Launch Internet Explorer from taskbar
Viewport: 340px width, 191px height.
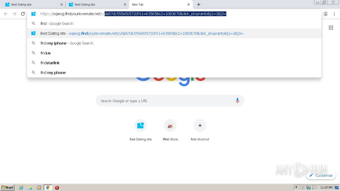(x=21, y=188)
